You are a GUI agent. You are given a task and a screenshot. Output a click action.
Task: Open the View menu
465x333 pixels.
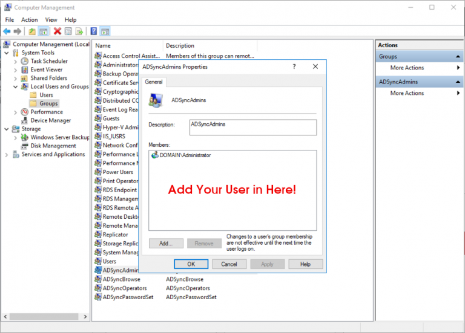(x=51, y=20)
